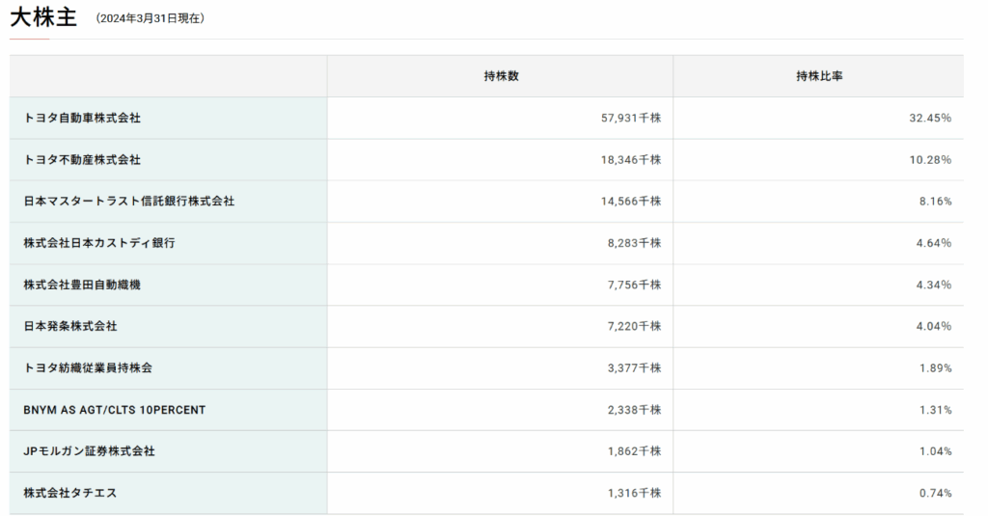Select the 8.16% shareholding ratio cell

click(936, 201)
